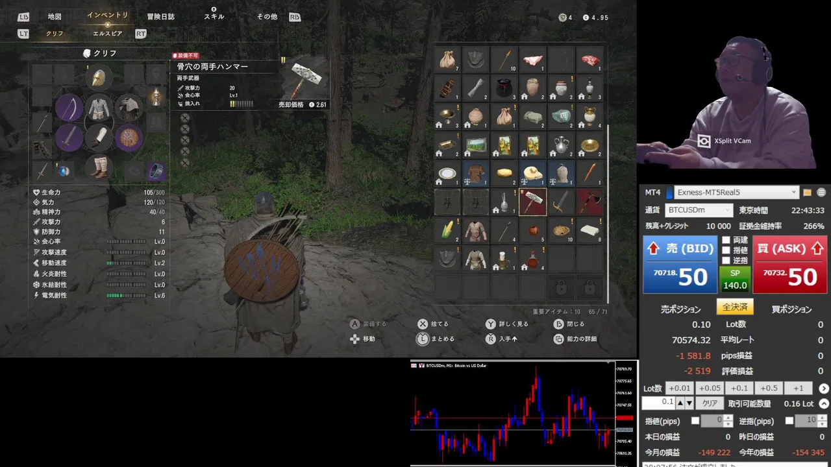Select the blue gem accessory slot

click(64, 171)
